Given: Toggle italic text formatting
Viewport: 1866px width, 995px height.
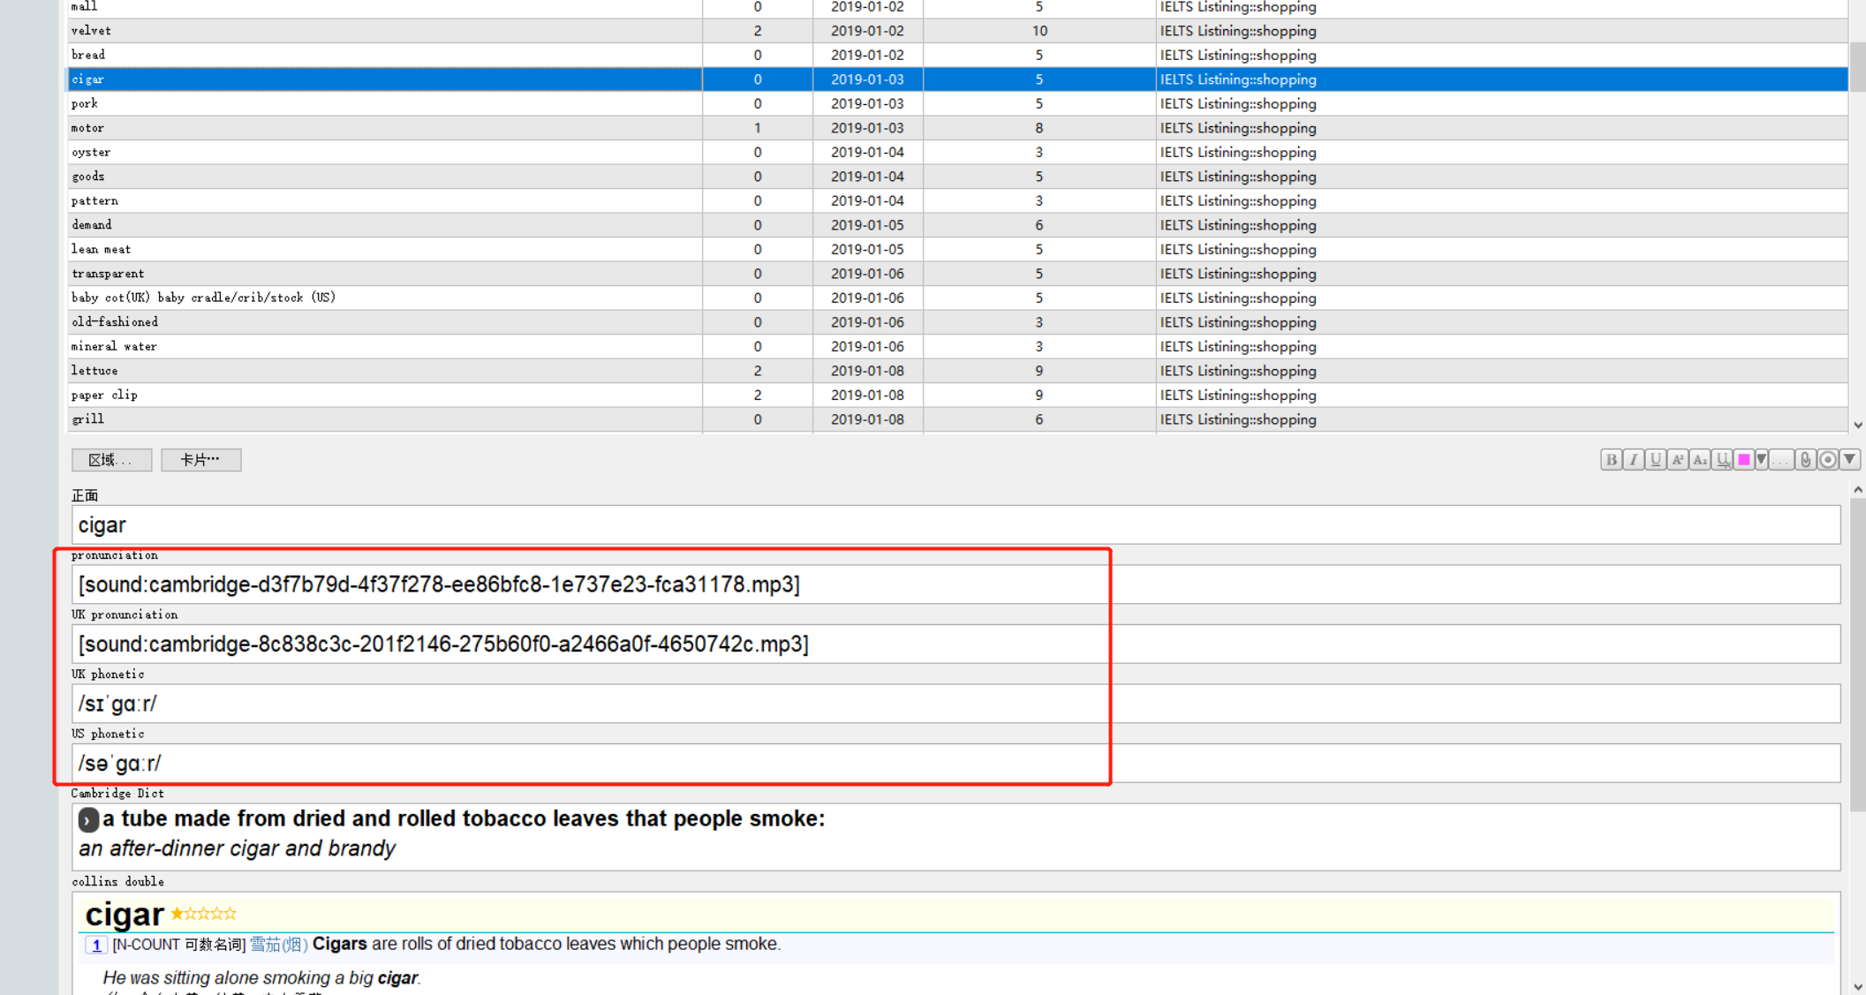Looking at the screenshot, I should point(1633,459).
